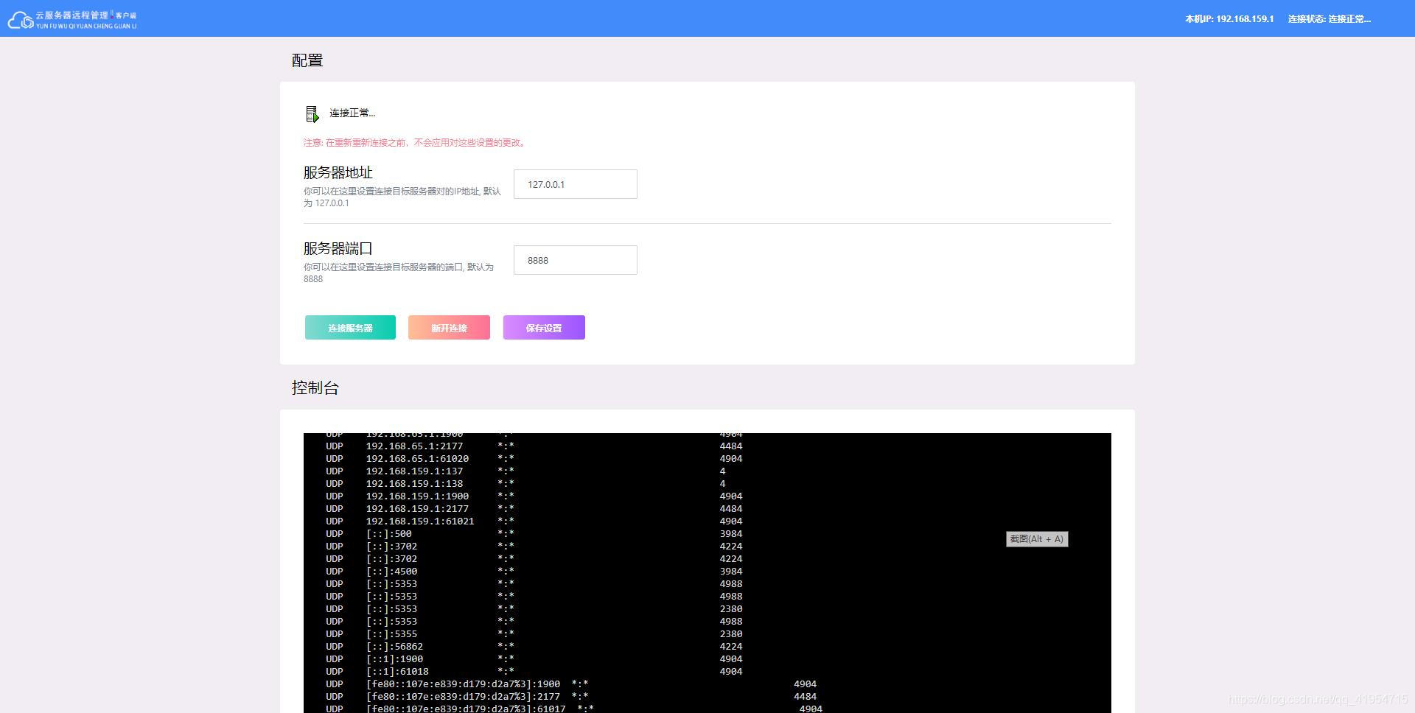Click the server port description text
Screen dimensions: 1415x713
[399, 273]
